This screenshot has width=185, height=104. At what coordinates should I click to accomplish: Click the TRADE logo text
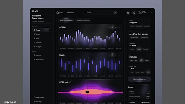click(35, 11)
